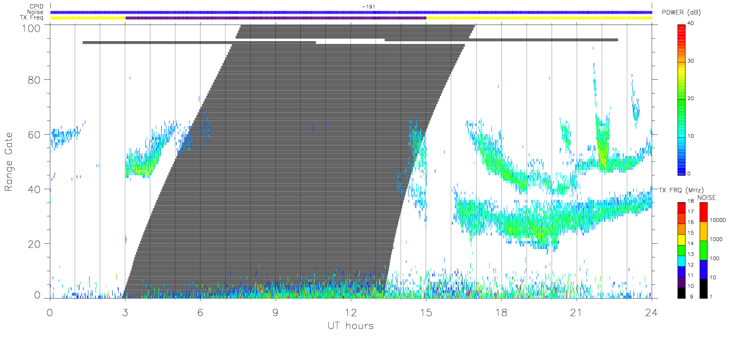This screenshot has width=733, height=338.
Task: Click the "CPID" label
Action: [x=37, y=7]
